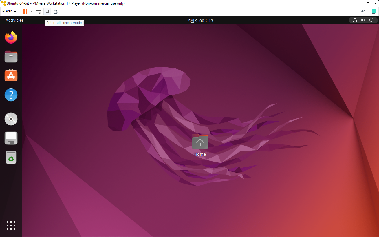Open the VMware notes panel icon
This screenshot has width=379, height=237.
click(x=374, y=11)
